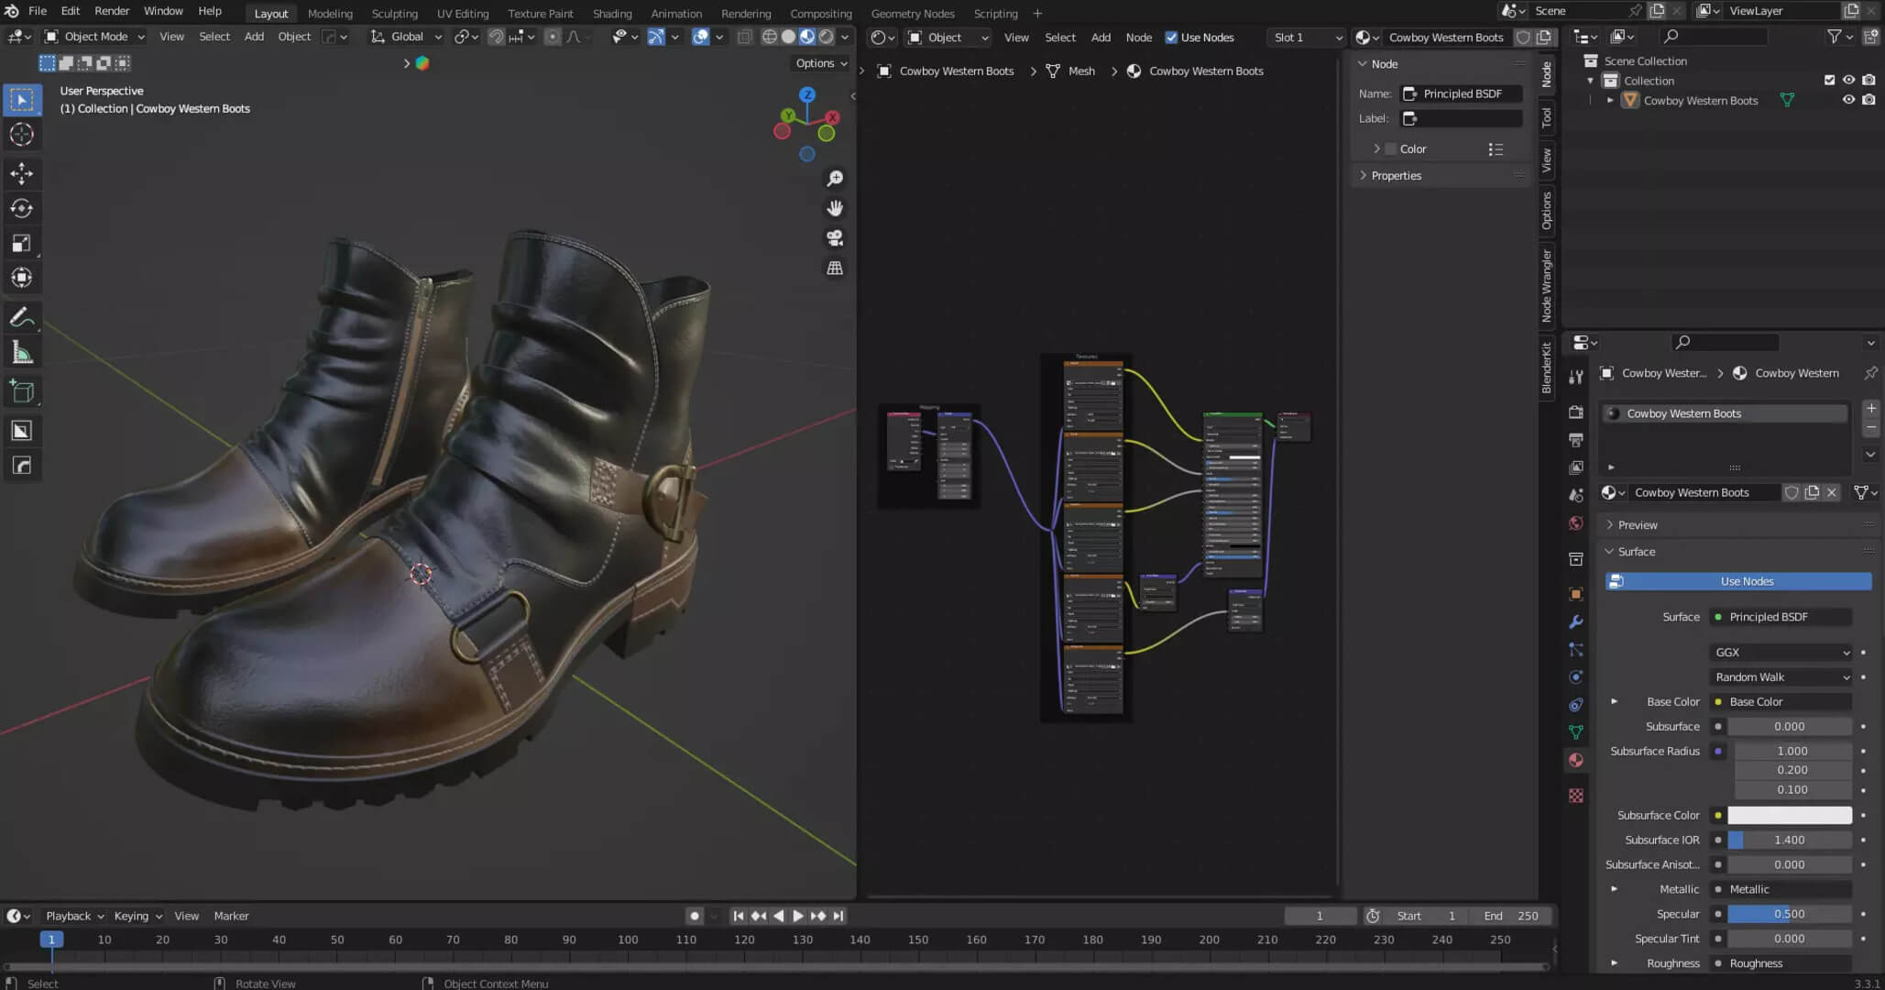Open the Render menu
The height and width of the screenshot is (990, 1885).
[x=112, y=11]
